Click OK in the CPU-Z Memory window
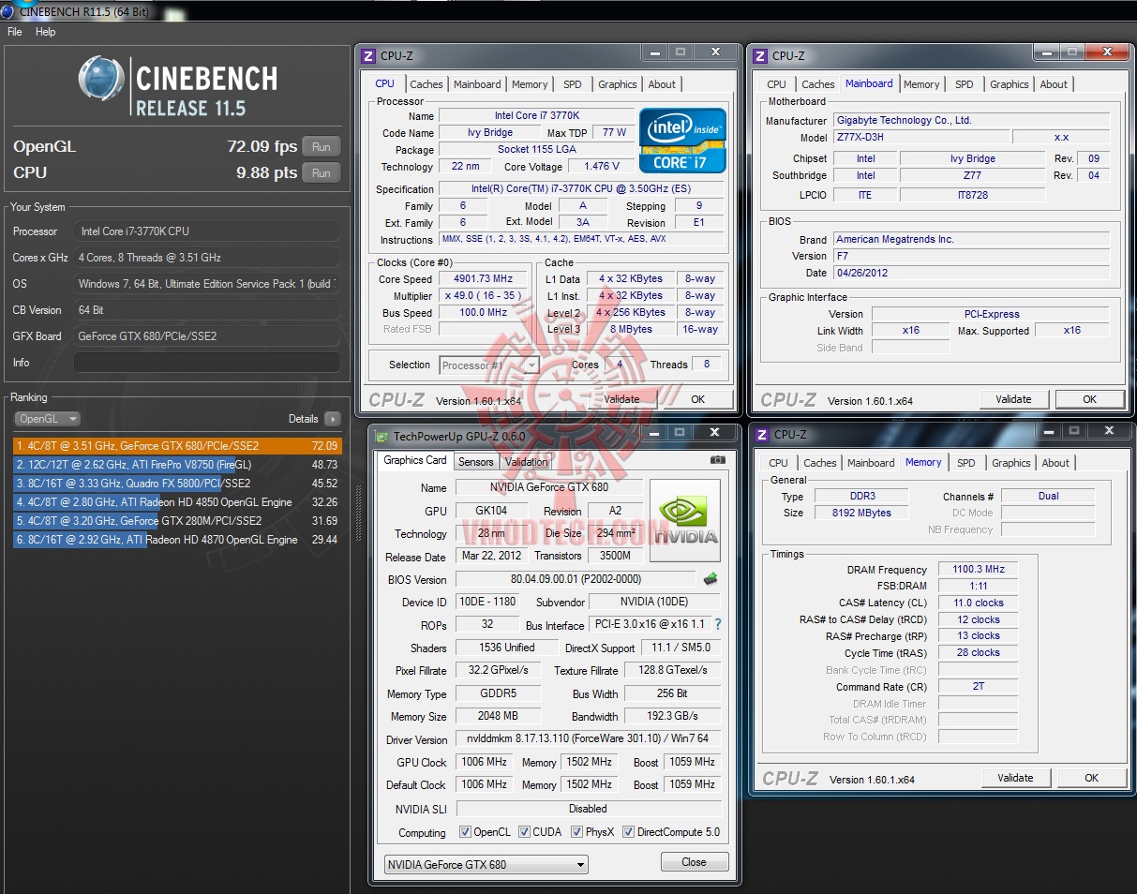This screenshot has width=1137, height=894. pyautogui.click(x=1091, y=778)
